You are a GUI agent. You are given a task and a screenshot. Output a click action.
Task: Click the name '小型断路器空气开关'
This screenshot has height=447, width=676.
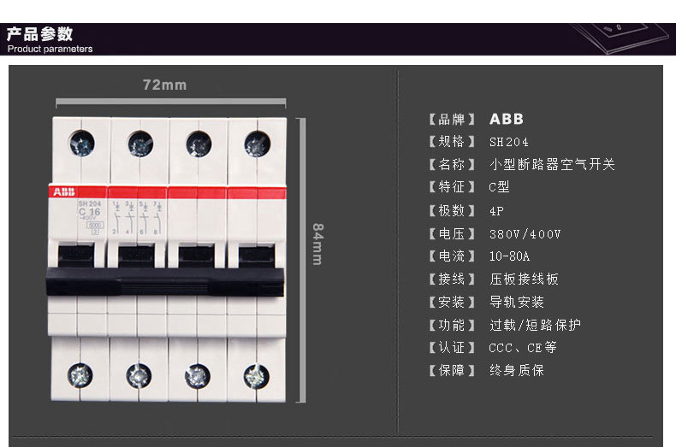coord(552,164)
